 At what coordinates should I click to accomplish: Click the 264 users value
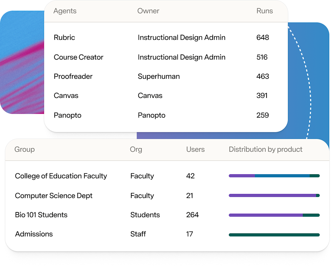192,215
